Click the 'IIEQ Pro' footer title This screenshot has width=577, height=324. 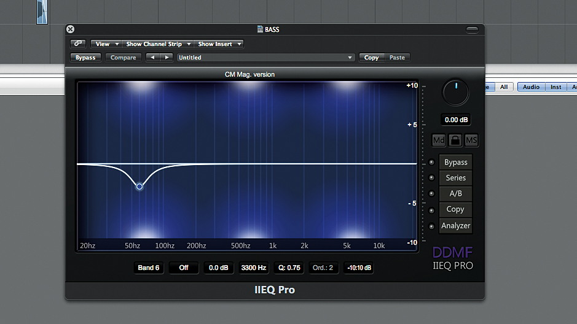click(275, 290)
